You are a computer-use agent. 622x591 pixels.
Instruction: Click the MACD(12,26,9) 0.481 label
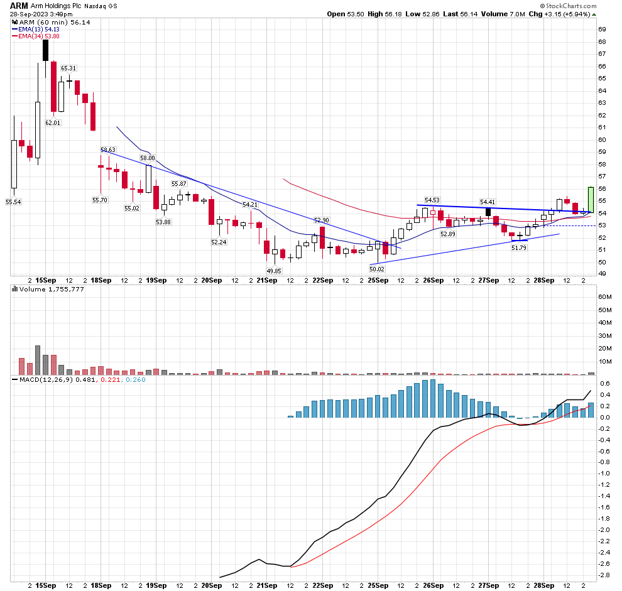coord(57,379)
